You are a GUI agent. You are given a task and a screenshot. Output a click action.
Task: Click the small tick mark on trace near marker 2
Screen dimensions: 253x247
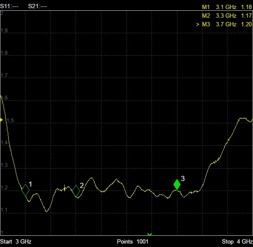pyautogui.click(x=64, y=188)
